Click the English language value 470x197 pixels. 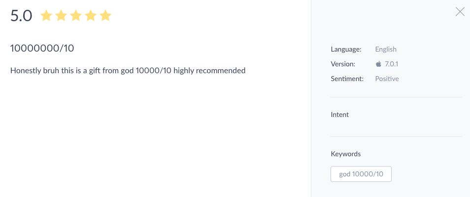click(x=386, y=49)
